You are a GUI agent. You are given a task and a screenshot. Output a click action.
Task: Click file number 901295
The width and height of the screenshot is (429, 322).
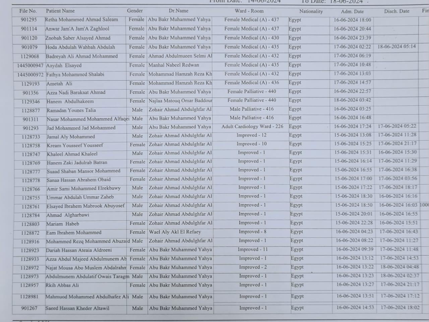pyautogui.click(x=29, y=20)
